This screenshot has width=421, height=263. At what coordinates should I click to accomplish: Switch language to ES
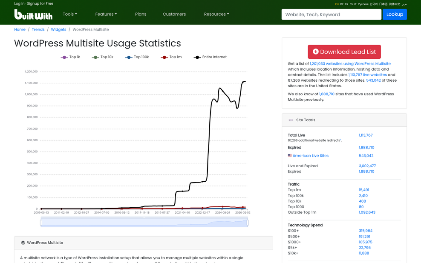tap(351, 4)
